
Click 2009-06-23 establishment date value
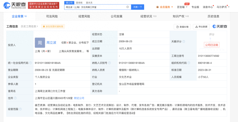coord(125,41)
